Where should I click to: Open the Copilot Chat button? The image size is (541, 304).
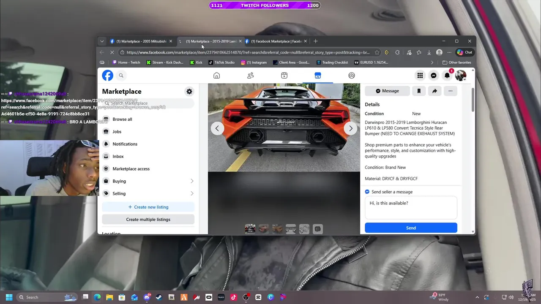(464, 52)
